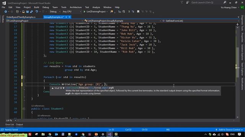Open the LinQTrainingProject.GroupByExample type dropdown

(123, 21)
